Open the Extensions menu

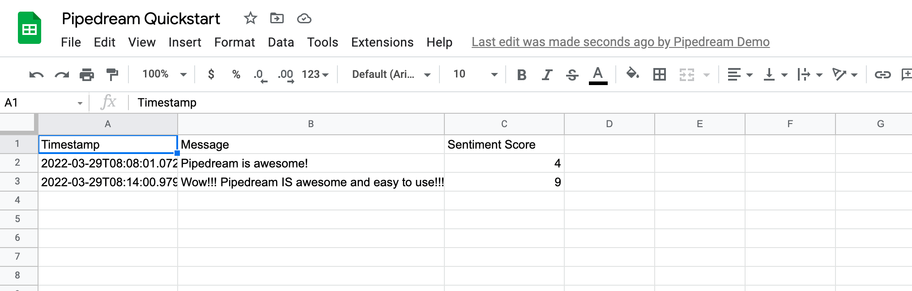382,42
